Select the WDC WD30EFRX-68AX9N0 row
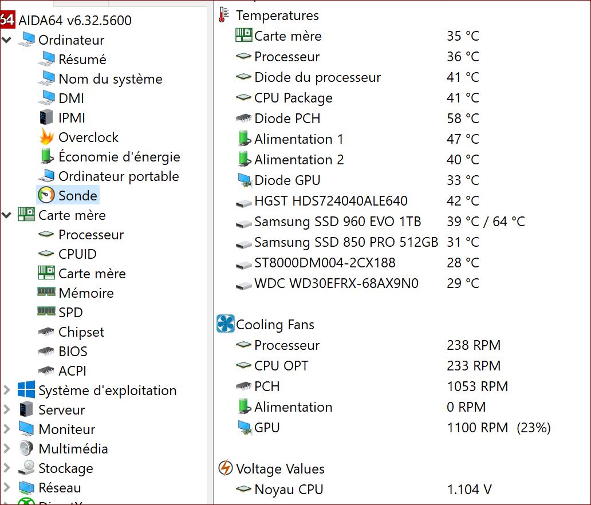Image resolution: width=591 pixels, height=505 pixels. tap(357, 283)
